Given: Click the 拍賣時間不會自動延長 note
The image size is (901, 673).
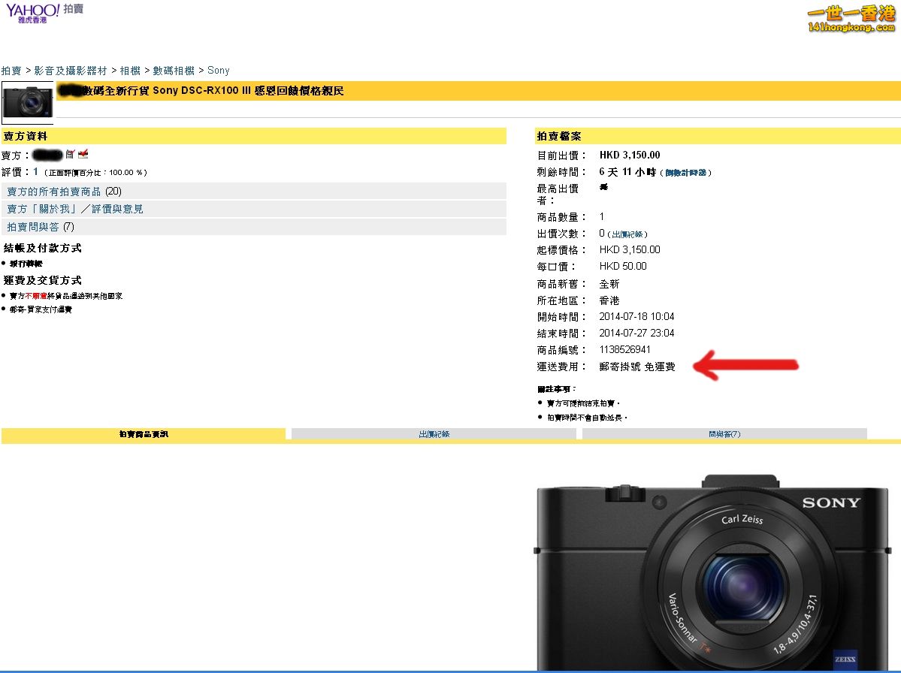Looking at the screenshot, I should tap(586, 418).
